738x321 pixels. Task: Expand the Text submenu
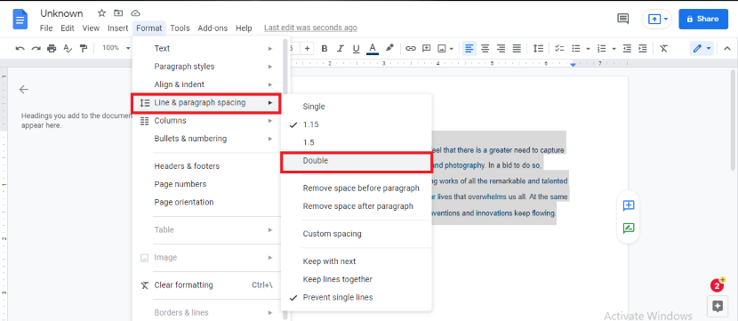click(x=207, y=49)
